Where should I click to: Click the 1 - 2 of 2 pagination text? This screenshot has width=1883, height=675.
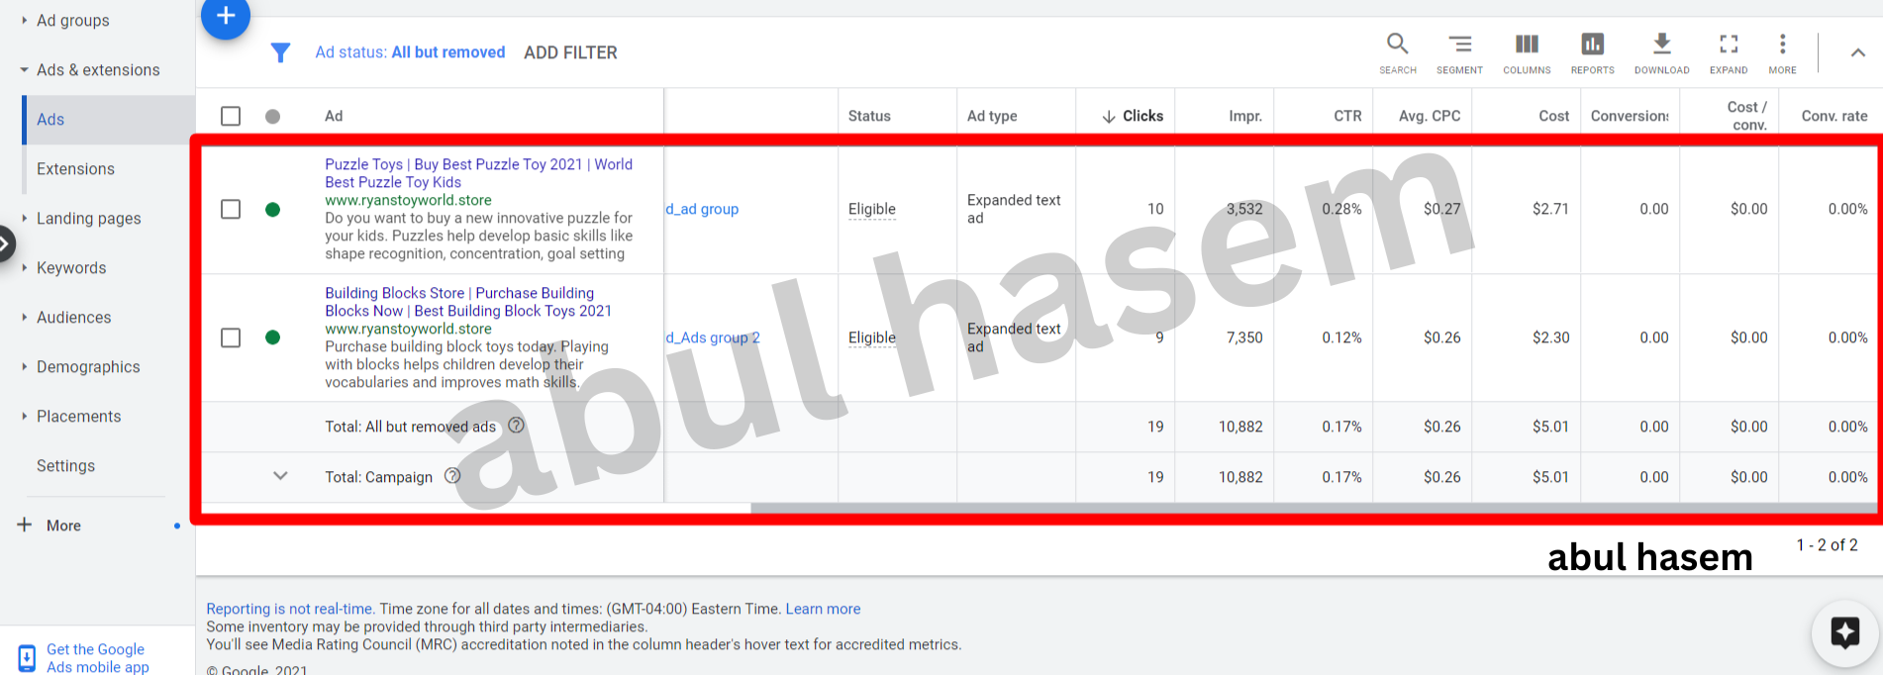point(1827,545)
